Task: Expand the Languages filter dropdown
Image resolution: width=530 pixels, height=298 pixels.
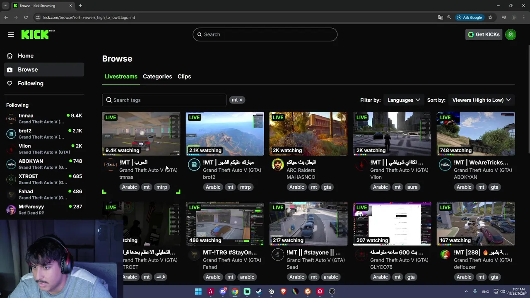Action: pos(404,100)
